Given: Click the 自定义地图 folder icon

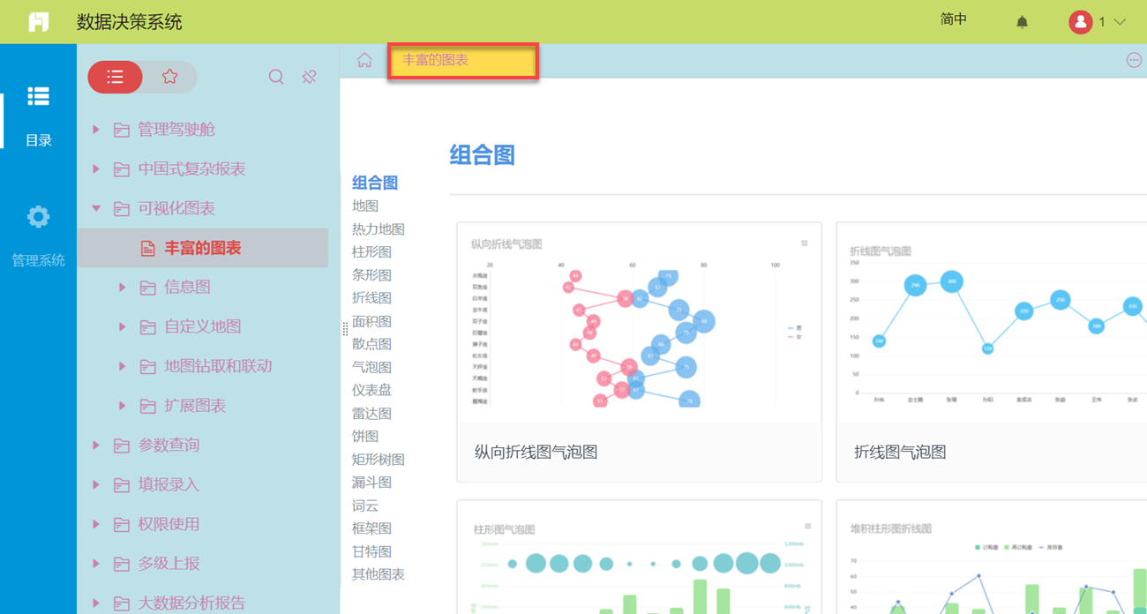Looking at the screenshot, I should coord(148,327).
